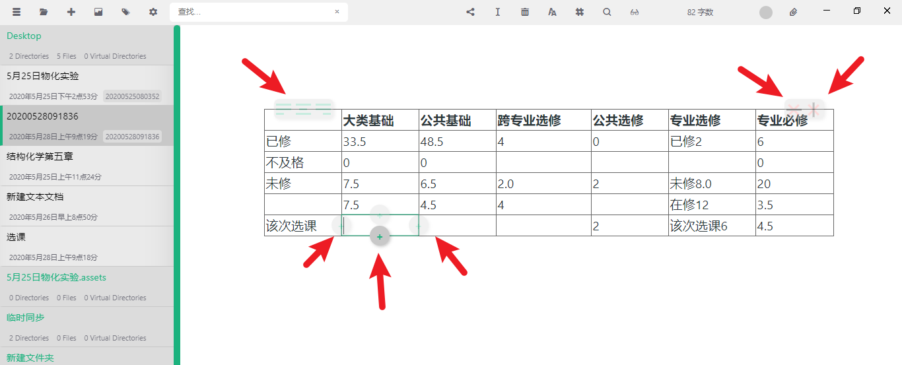
Task: Remove the current table column
Action: [x=815, y=110]
